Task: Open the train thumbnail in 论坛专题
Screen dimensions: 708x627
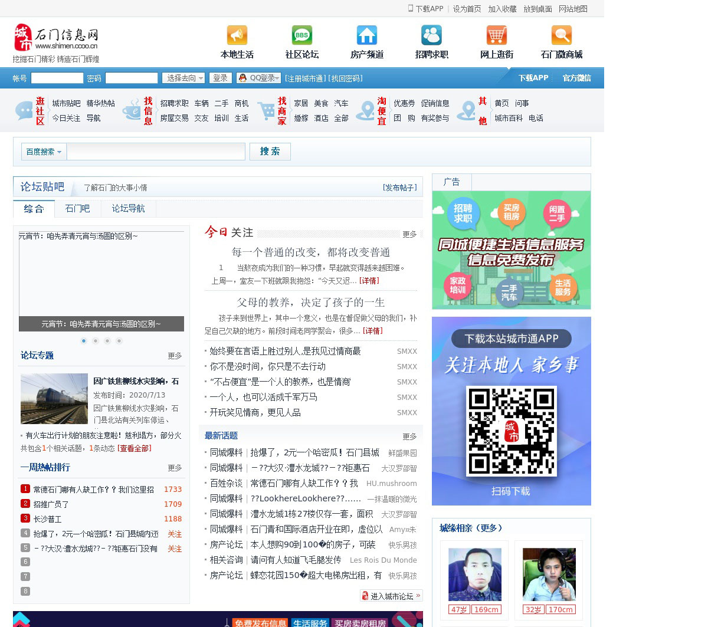Action: click(x=54, y=399)
